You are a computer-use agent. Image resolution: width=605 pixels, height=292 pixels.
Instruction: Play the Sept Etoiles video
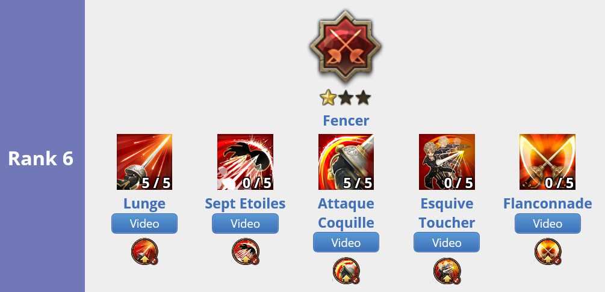(x=245, y=224)
